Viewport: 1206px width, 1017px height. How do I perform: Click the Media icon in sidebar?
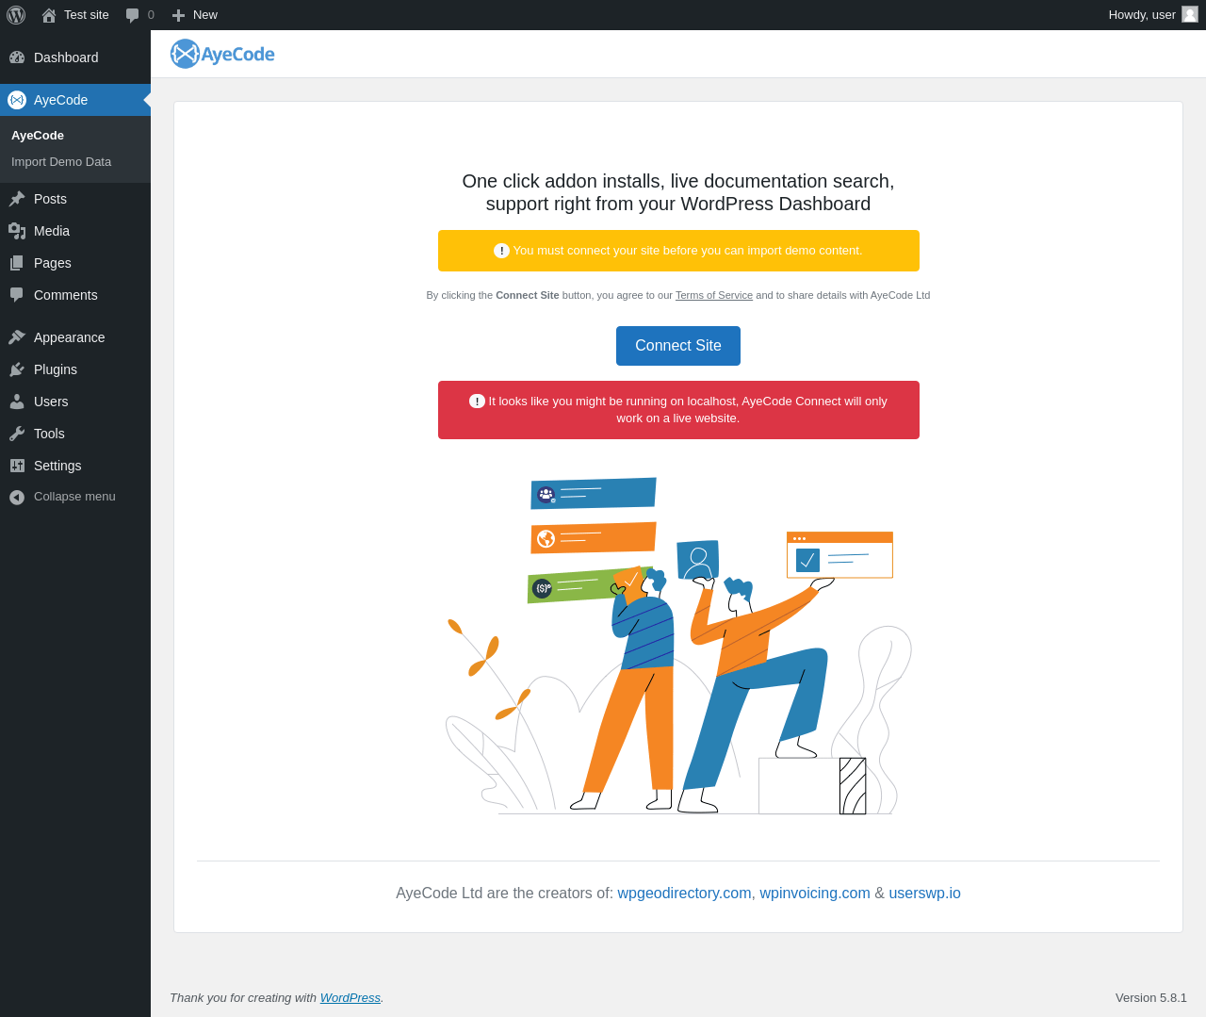tap(17, 231)
